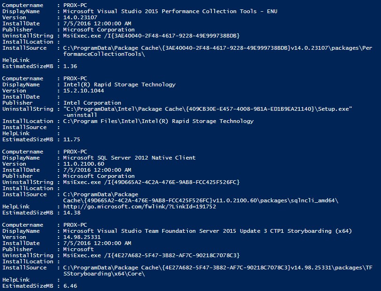Click version number 11.0.2100.60
The width and height of the screenshot is (381, 291).
click(84, 164)
